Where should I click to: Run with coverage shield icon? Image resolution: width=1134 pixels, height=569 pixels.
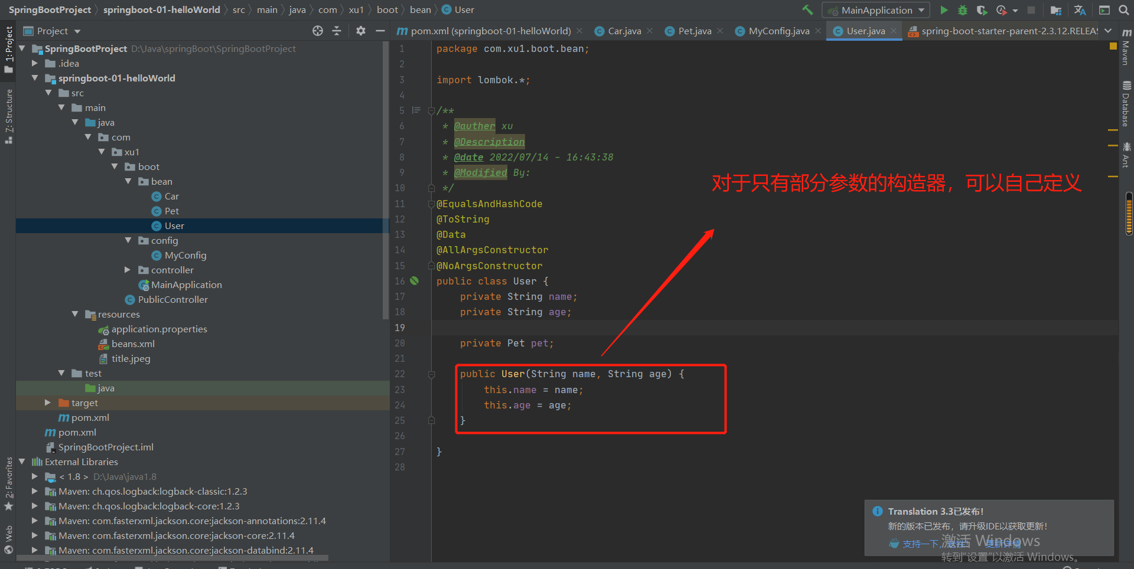[x=982, y=10]
